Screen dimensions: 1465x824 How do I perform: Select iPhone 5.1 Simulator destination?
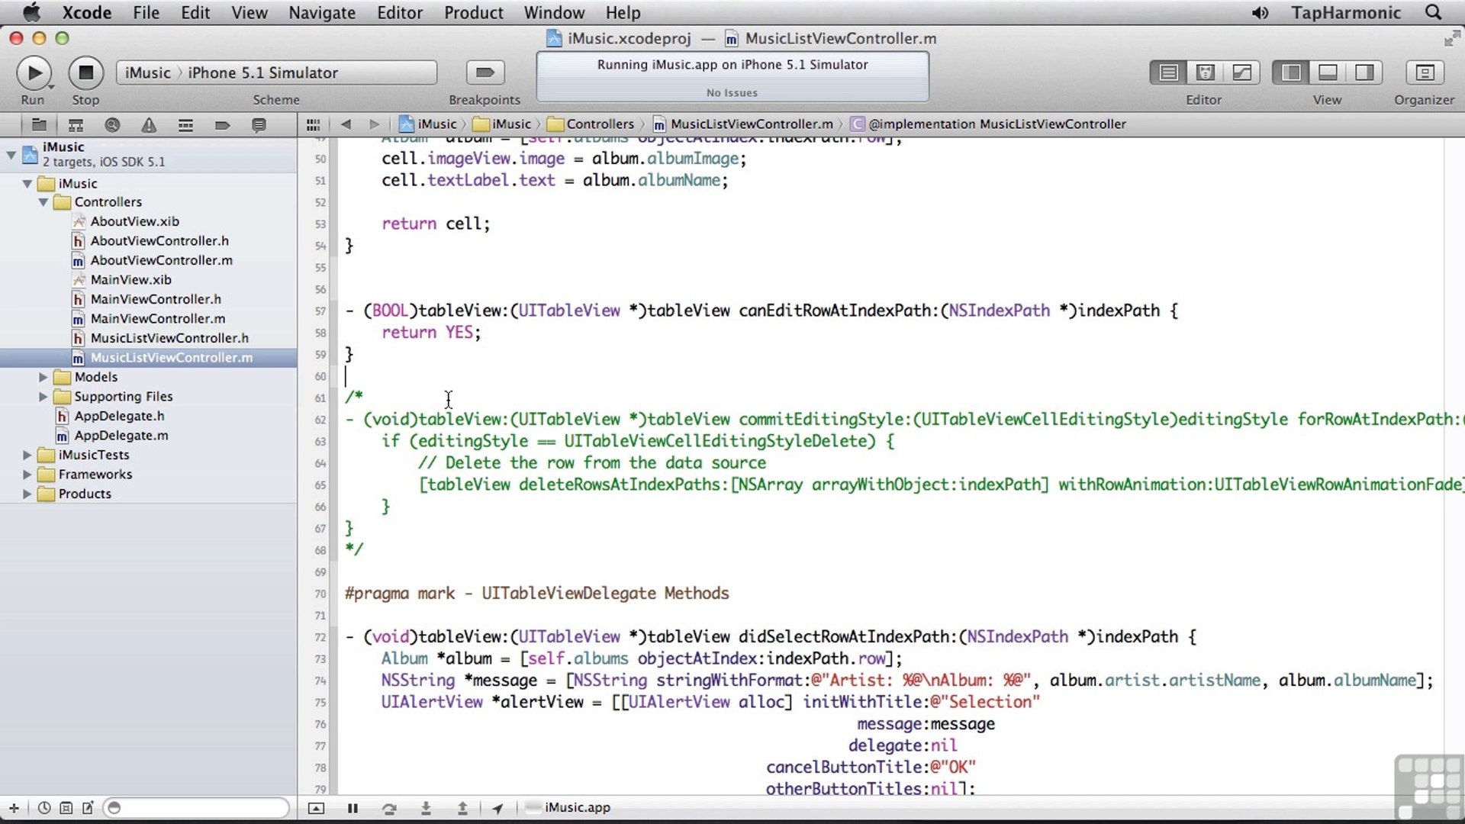[x=262, y=73]
